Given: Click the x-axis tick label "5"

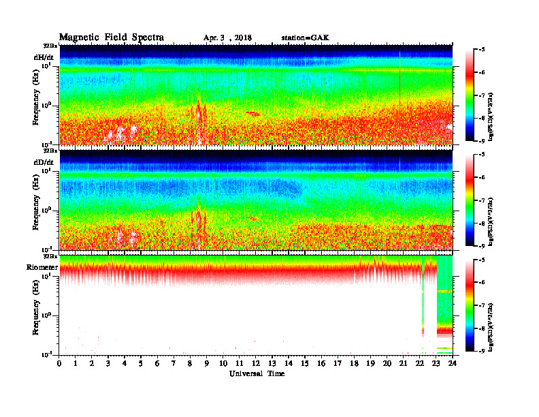Looking at the screenshot, I should pyautogui.click(x=141, y=363).
